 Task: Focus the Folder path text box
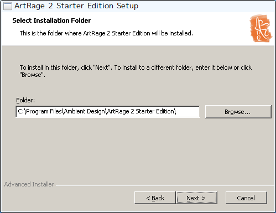tap(108, 112)
